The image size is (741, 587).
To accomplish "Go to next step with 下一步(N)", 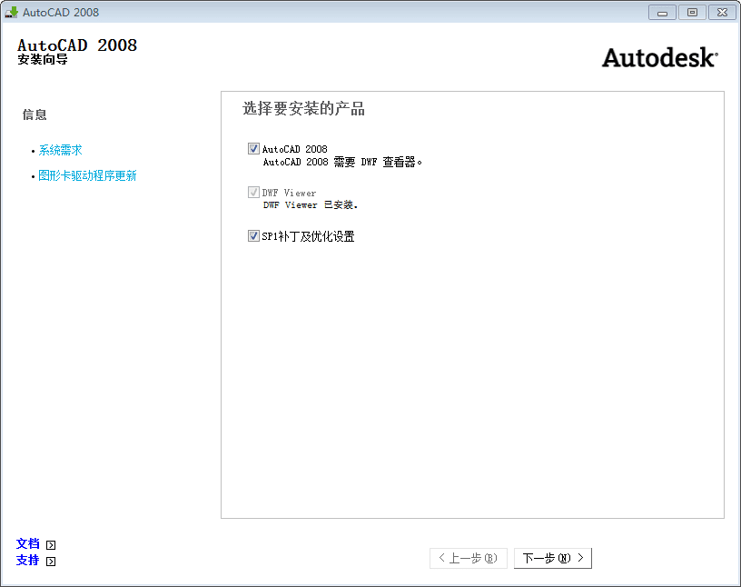I will click(x=552, y=558).
